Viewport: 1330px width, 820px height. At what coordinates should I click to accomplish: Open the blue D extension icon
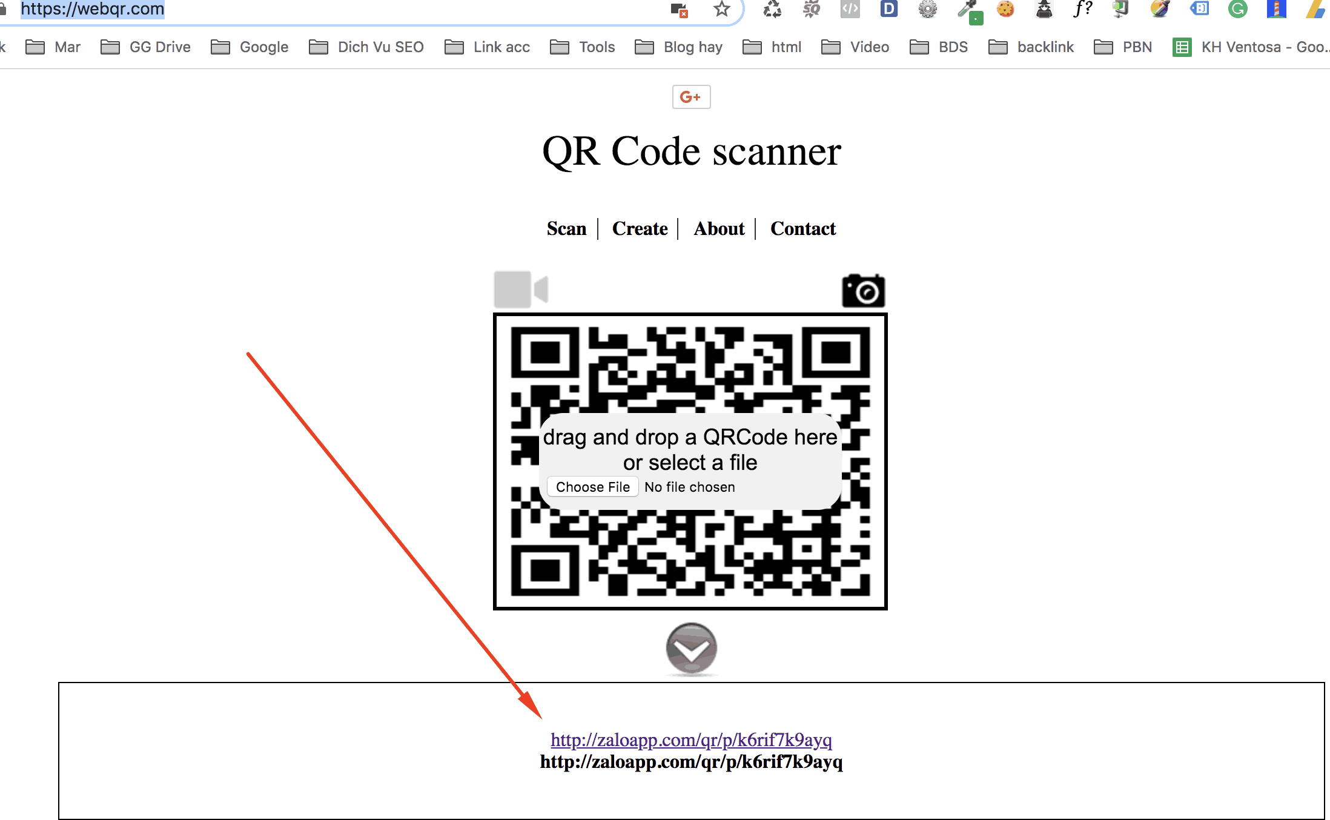click(x=888, y=9)
